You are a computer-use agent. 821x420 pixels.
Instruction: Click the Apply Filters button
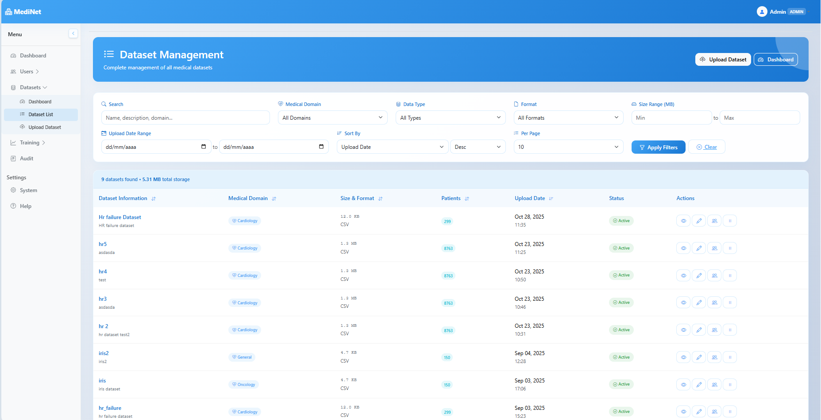point(658,147)
